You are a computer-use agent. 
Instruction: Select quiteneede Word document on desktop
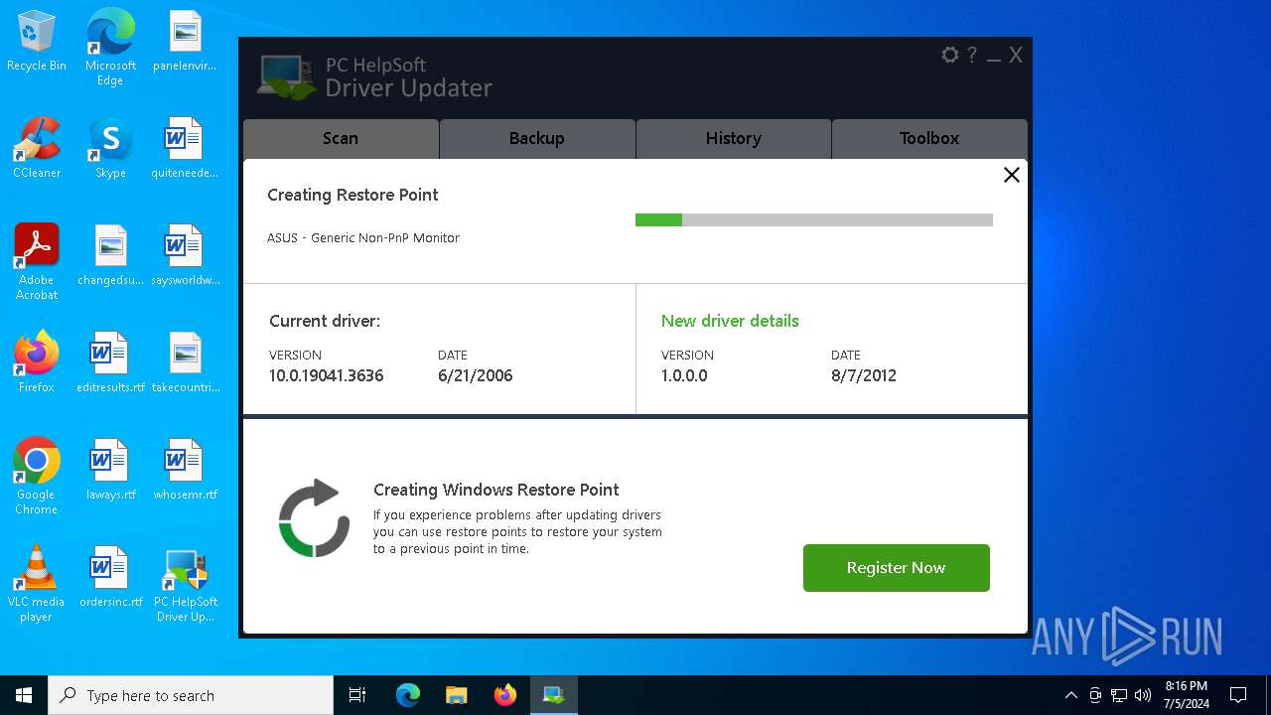tap(185, 149)
